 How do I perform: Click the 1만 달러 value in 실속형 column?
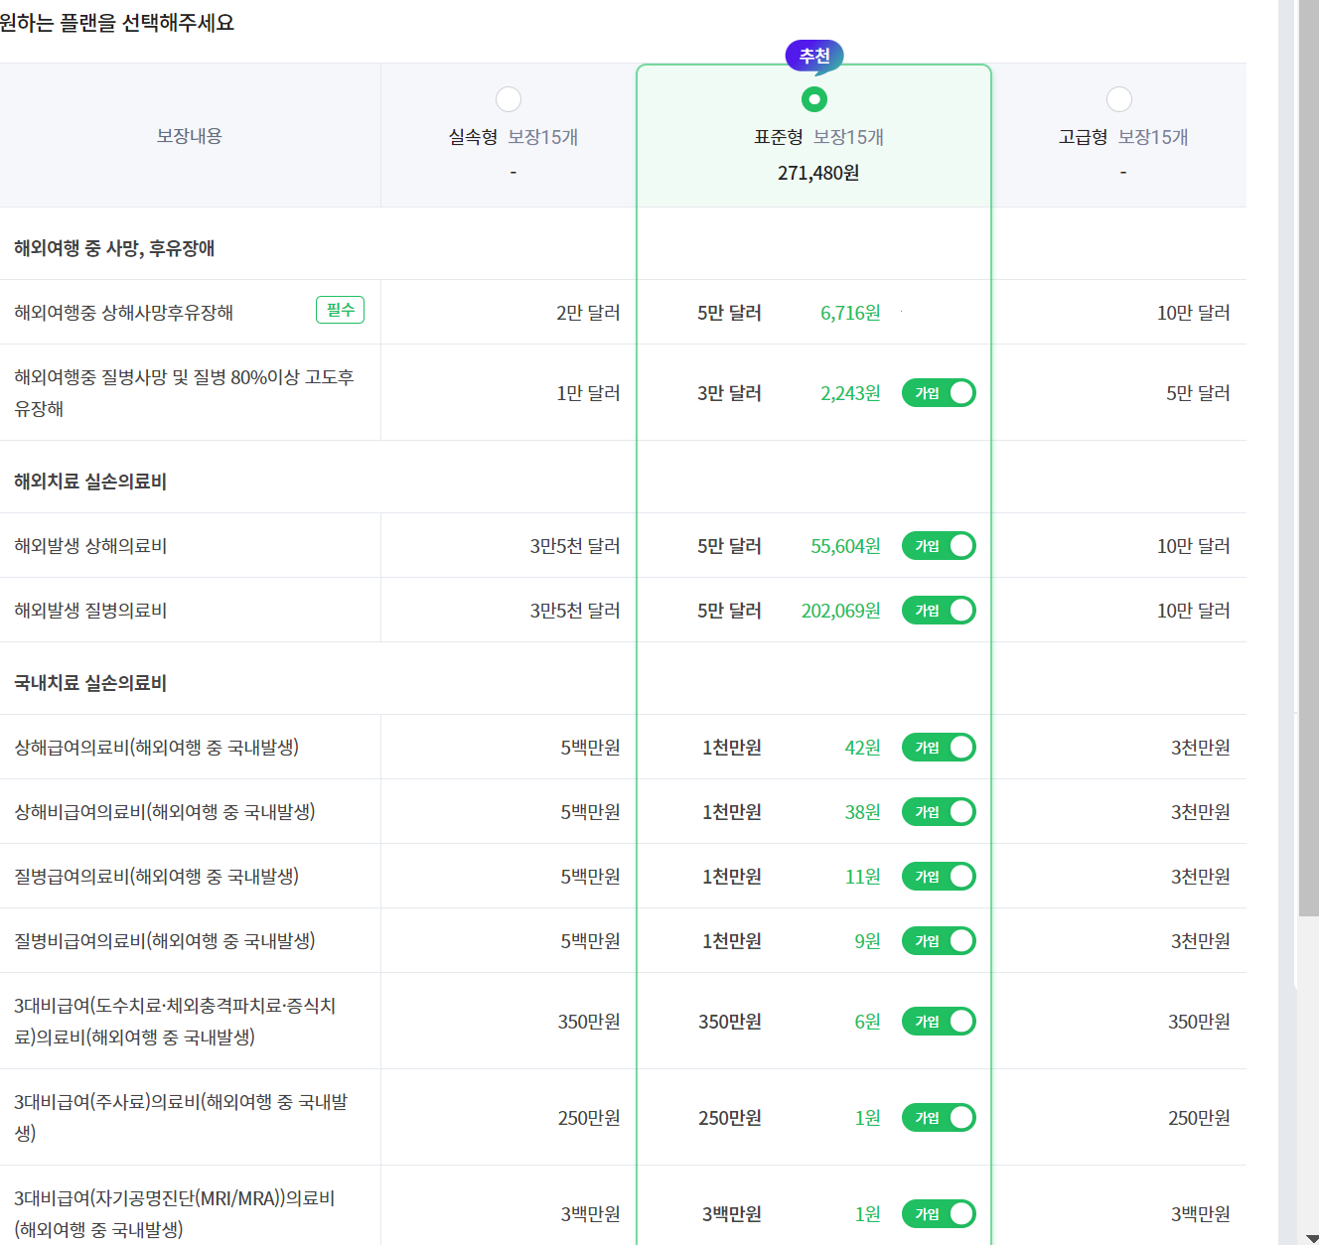(588, 393)
